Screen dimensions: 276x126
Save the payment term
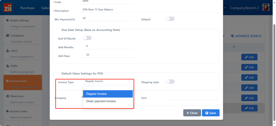[x=211, y=113]
